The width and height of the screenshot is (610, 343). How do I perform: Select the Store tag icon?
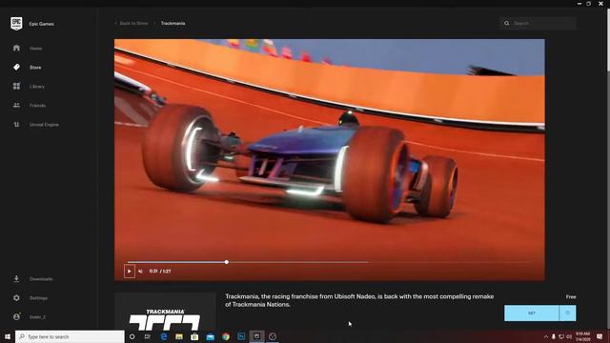16,68
